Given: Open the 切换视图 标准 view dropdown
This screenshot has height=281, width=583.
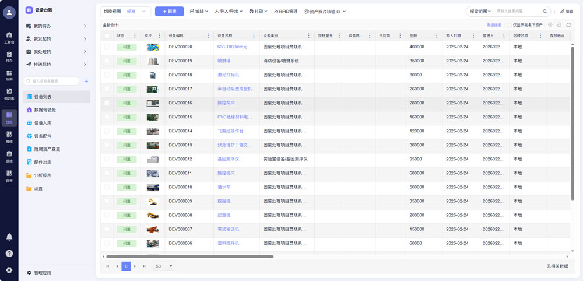Looking at the screenshot, I should pyautogui.click(x=126, y=11).
